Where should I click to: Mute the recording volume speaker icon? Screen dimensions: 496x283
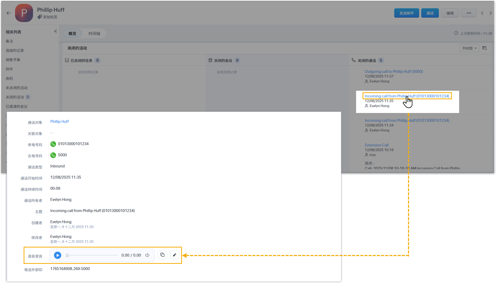tap(147, 255)
